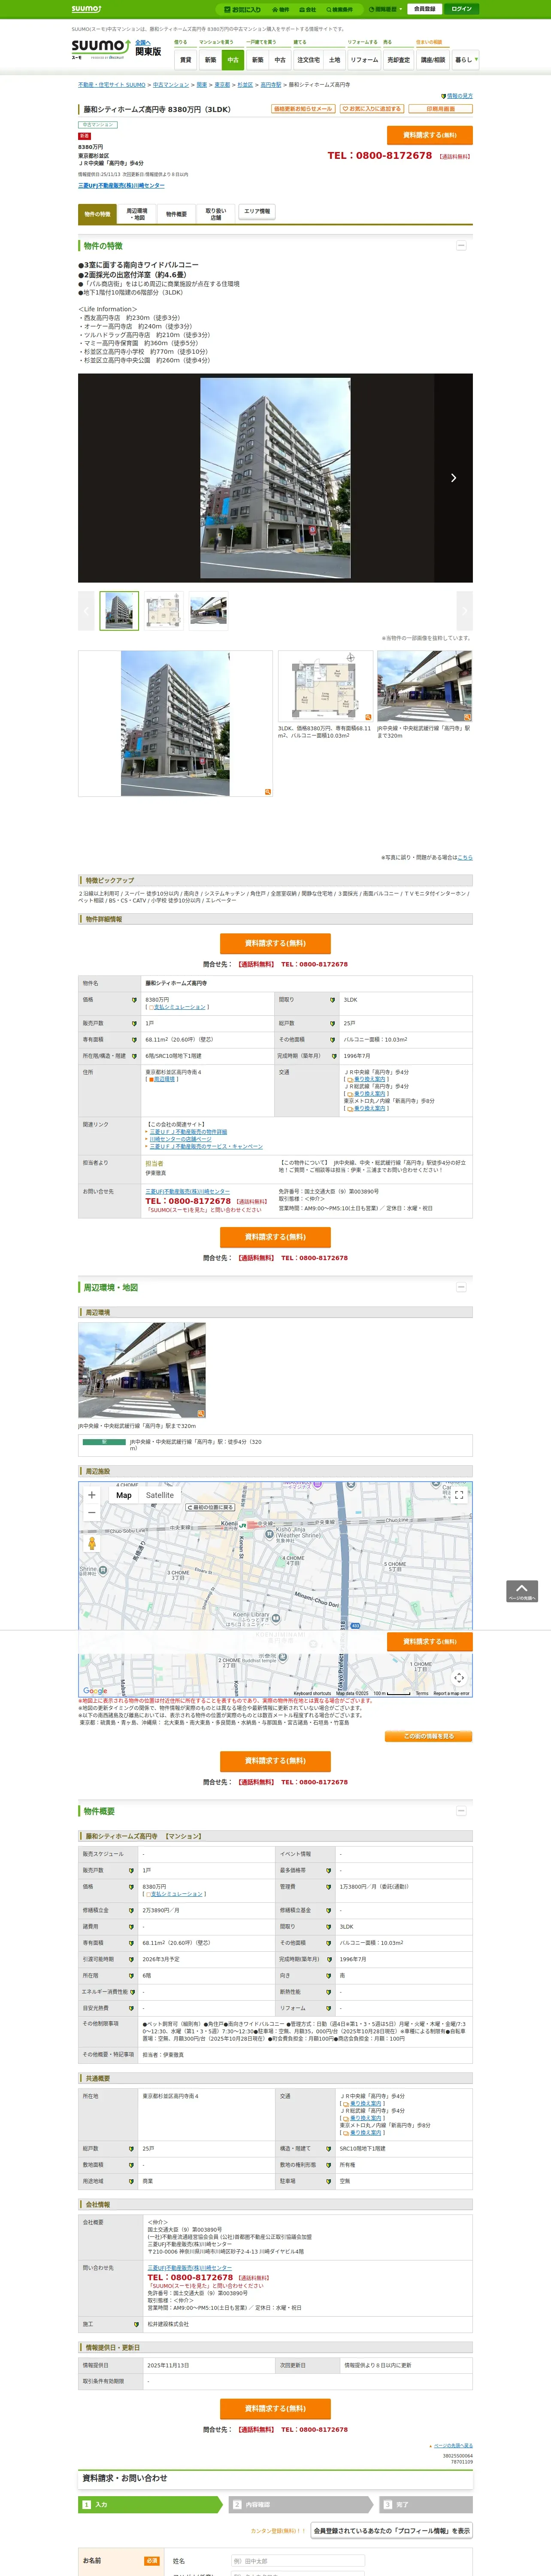This screenshot has height=2576, width=551.
Task: Click the 姓名 name input field
Action: pyautogui.click(x=298, y=2562)
